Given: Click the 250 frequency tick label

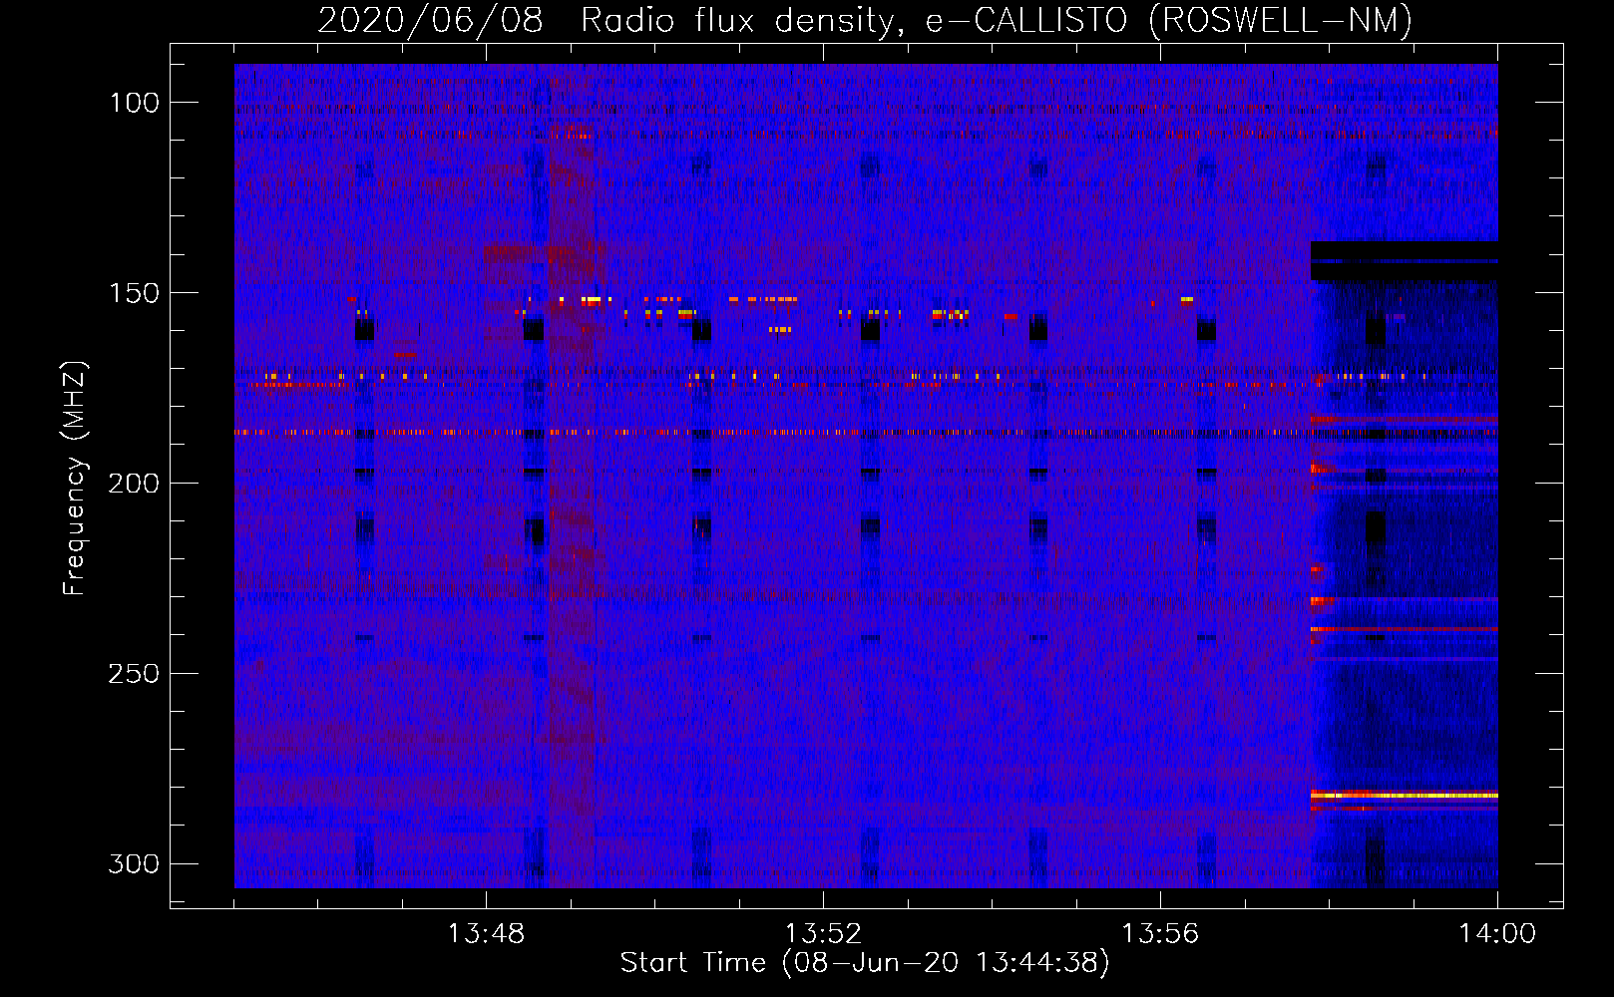Looking at the screenshot, I should tap(134, 674).
